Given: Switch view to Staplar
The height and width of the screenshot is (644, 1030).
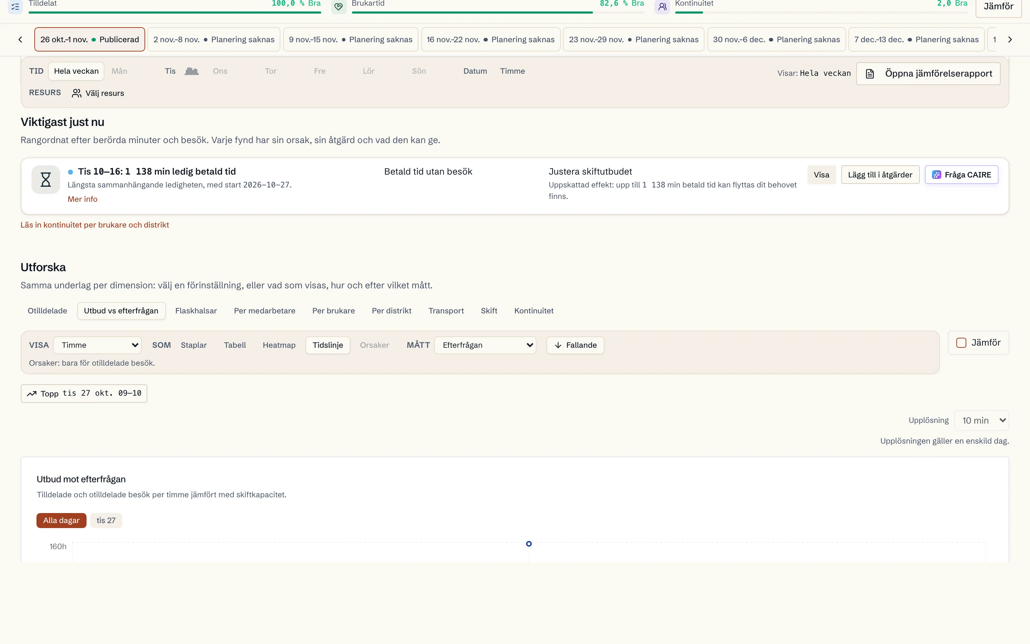Looking at the screenshot, I should (193, 345).
